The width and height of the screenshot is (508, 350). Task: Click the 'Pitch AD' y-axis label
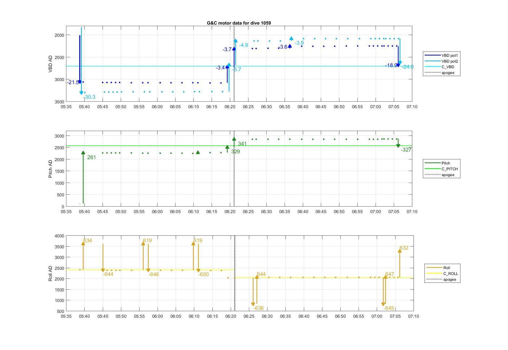click(50, 169)
